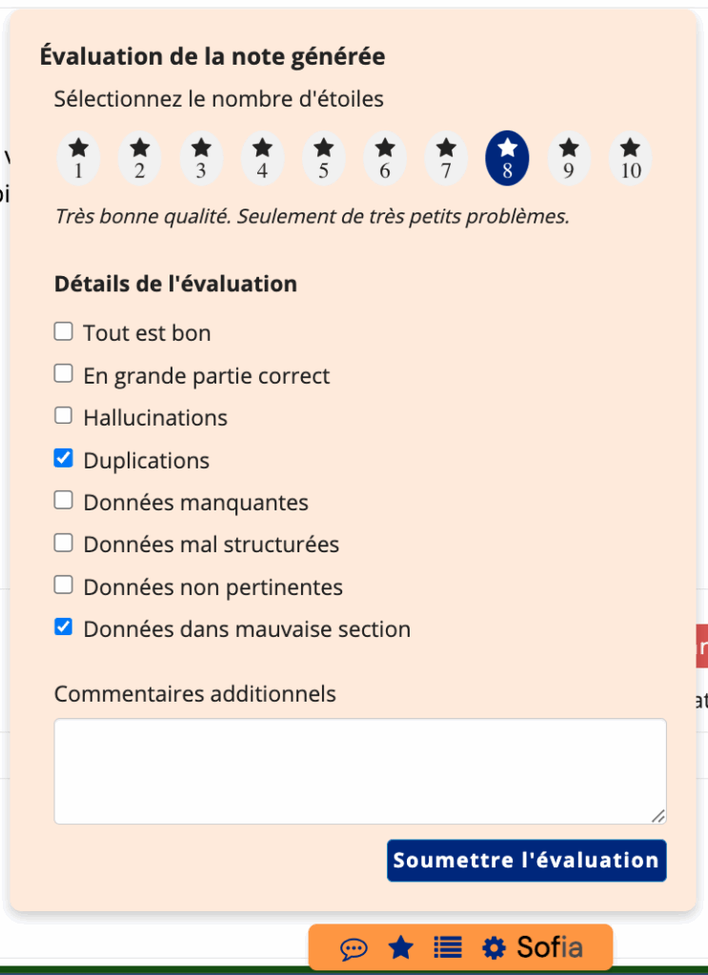Open the list icon in Sofia toolbar
This screenshot has height=975, width=708.
click(x=447, y=948)
